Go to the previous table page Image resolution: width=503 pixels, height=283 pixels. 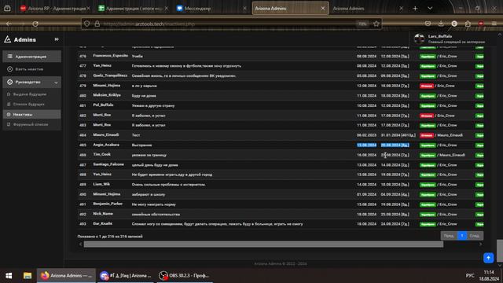(449, 236)
